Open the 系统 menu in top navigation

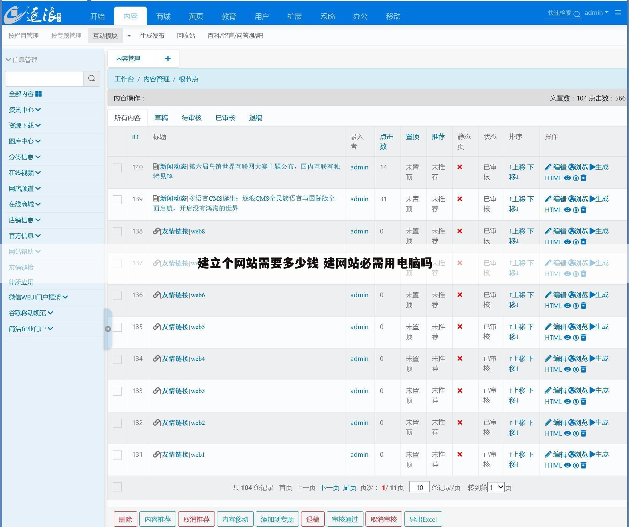328,16
